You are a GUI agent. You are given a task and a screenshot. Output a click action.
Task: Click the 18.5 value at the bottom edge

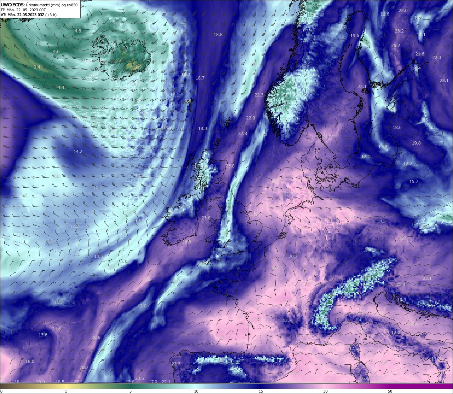click(60, 382)
